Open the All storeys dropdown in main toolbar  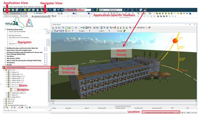coord(116,10)
